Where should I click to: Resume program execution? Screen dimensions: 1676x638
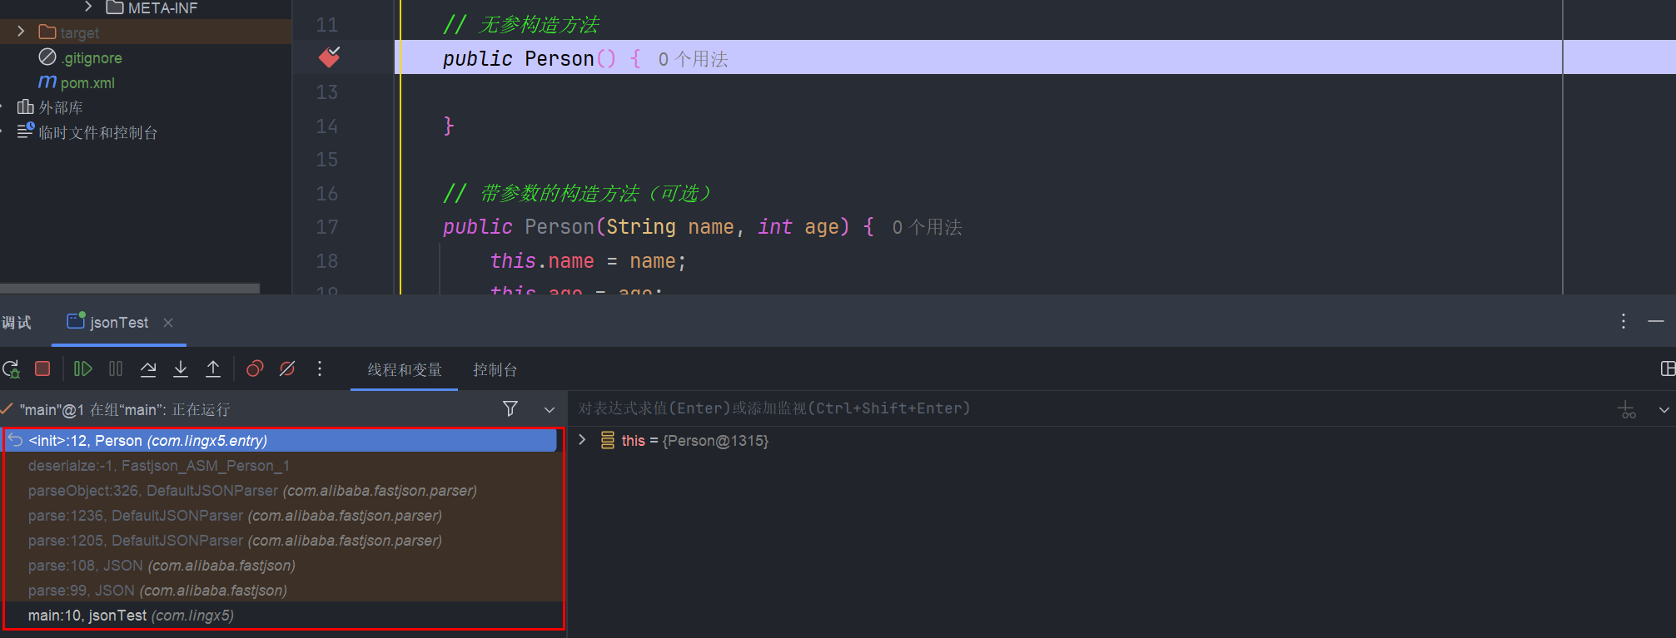(83, 368)
